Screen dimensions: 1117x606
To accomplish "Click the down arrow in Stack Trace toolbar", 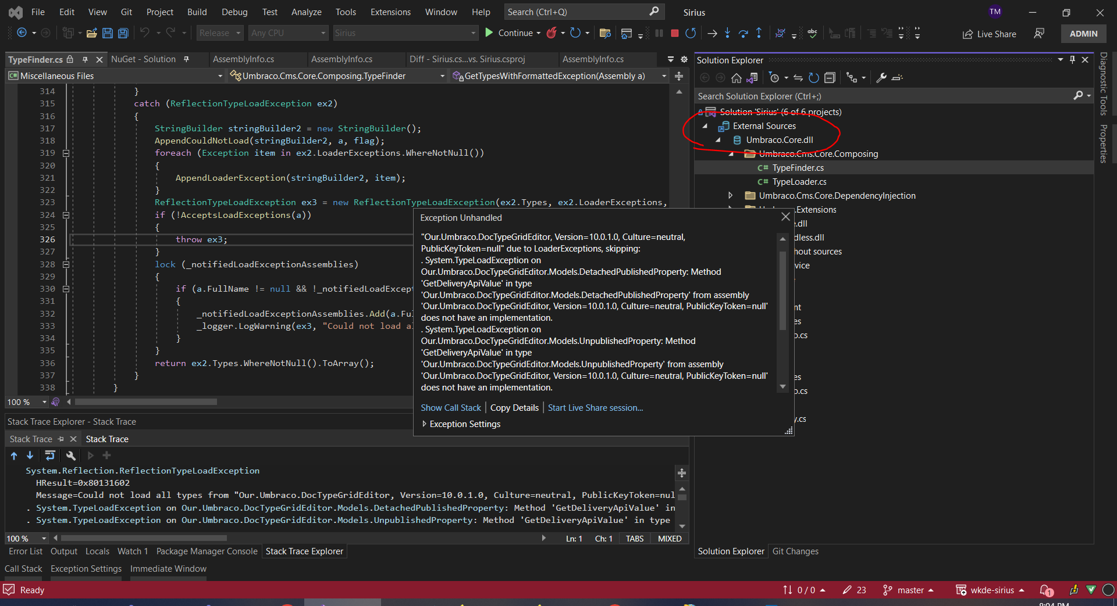I will (x=30, y=456).
